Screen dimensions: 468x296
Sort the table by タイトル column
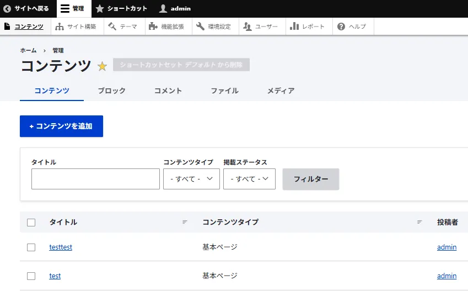(63, 222)
